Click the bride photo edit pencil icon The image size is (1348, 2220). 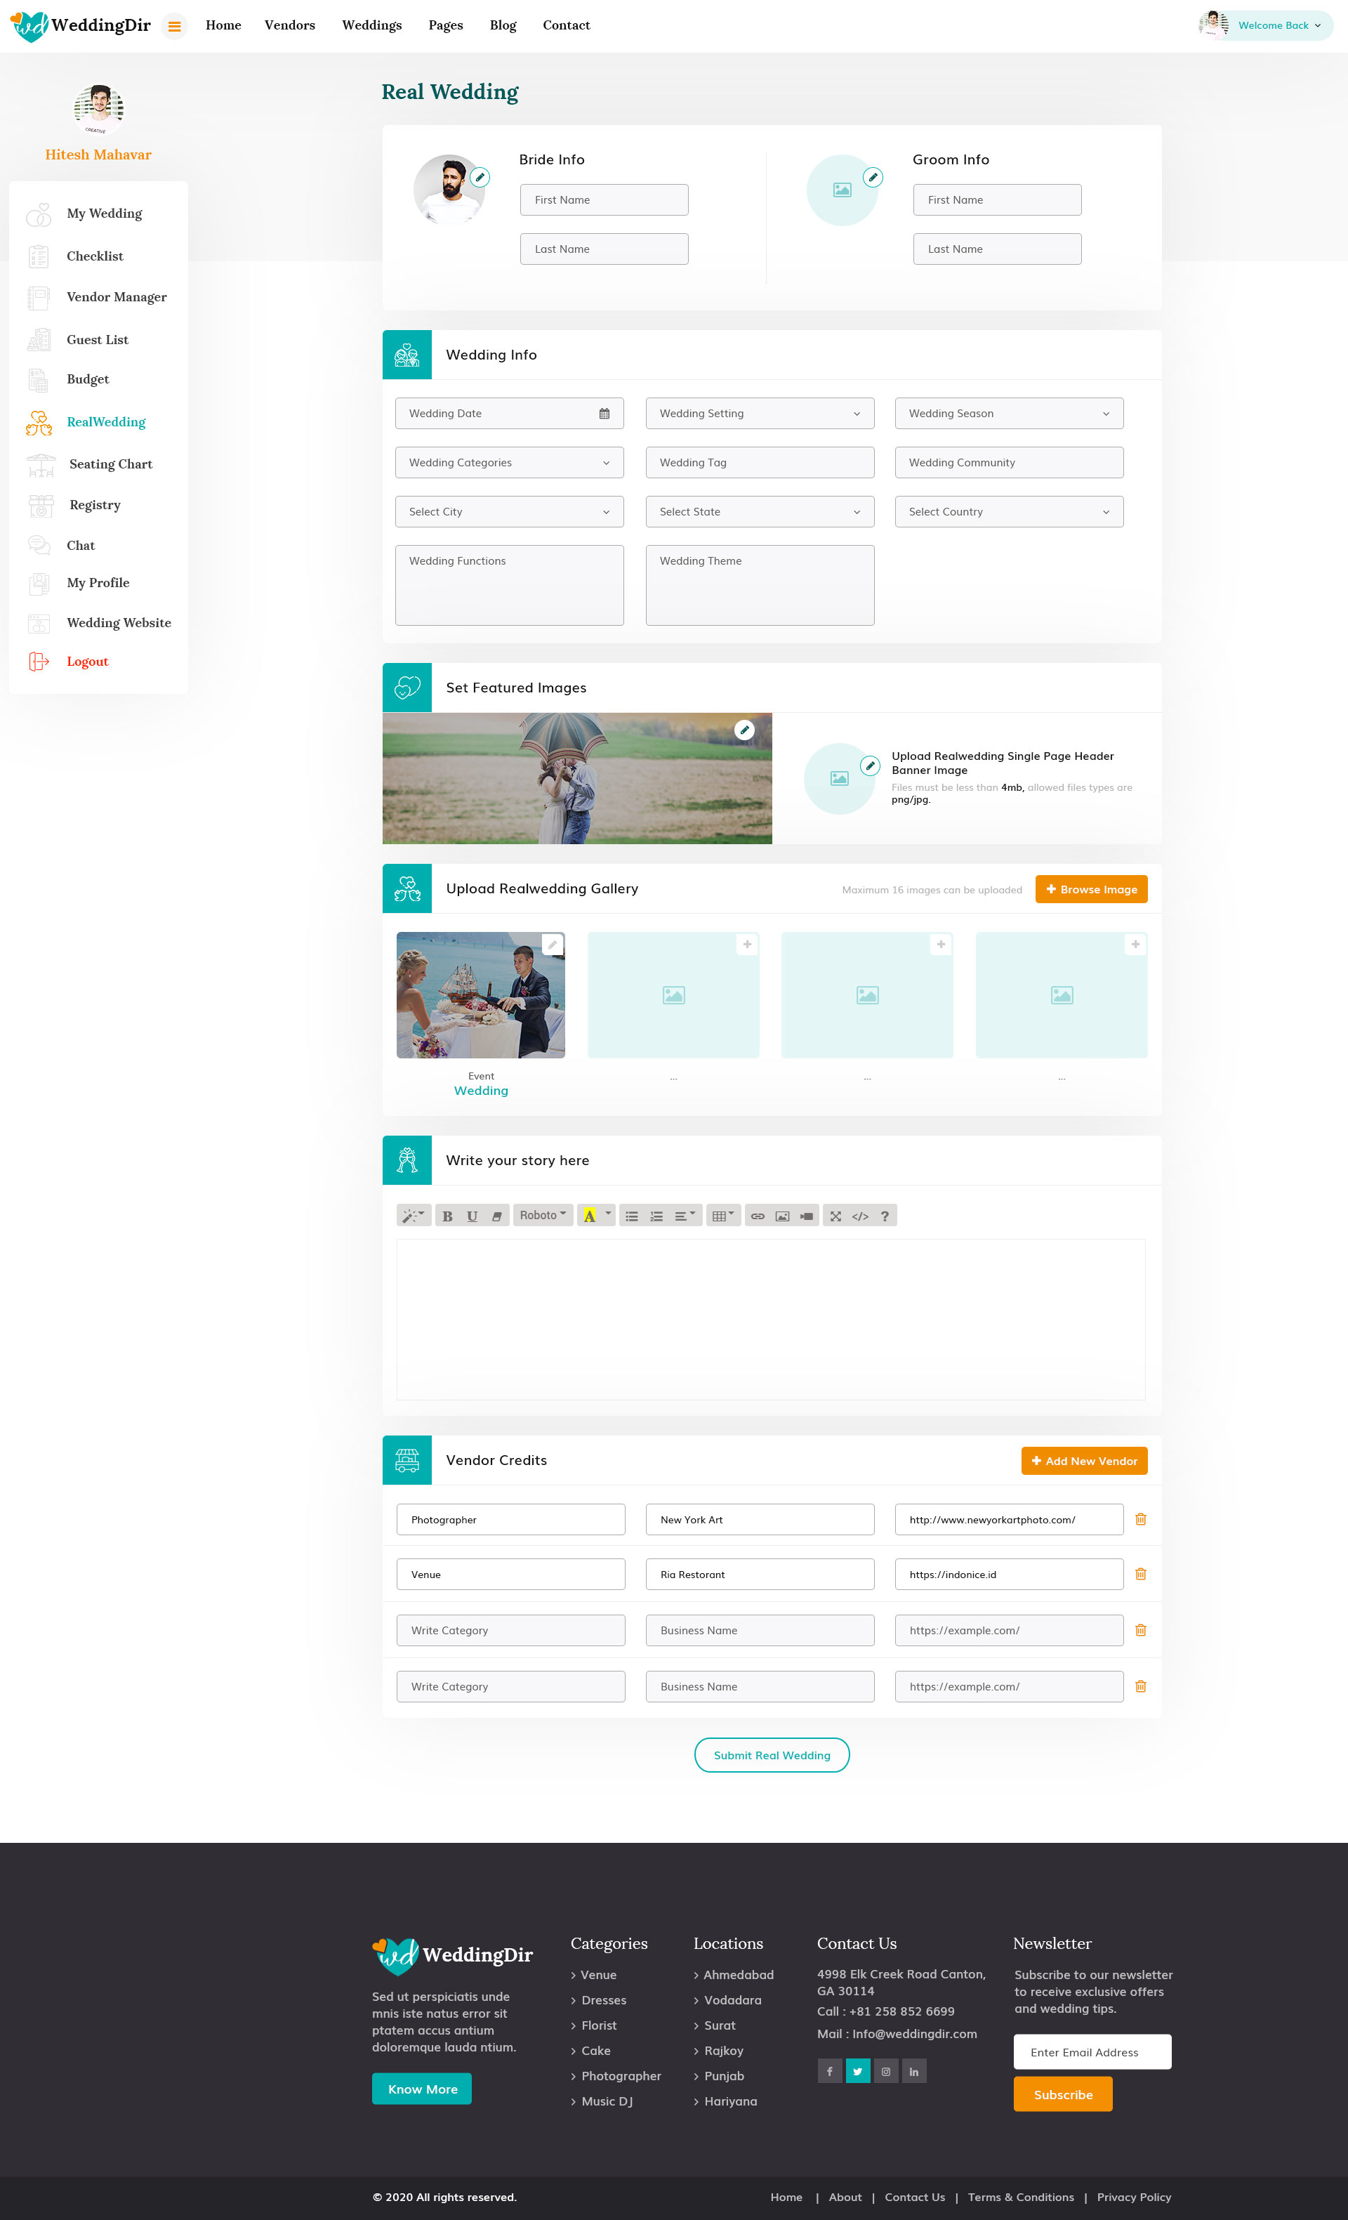tap(481, 178)
